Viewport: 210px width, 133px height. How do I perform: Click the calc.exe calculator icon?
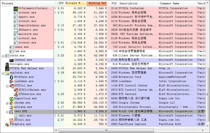point(16,116)
